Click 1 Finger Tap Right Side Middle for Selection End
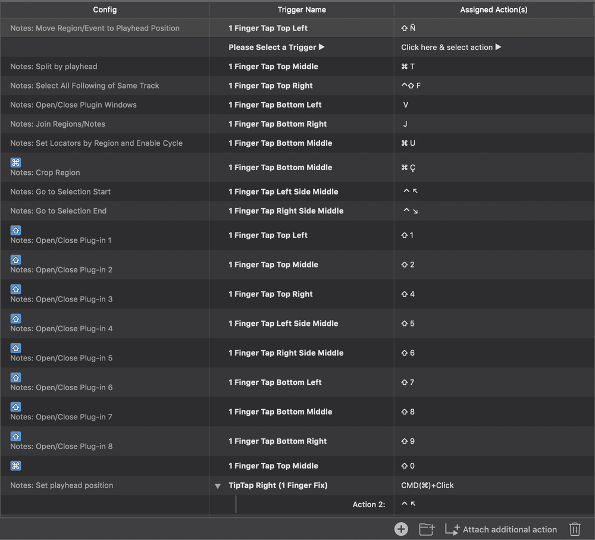This screenshot has width=595, height=540. point(286,211)
